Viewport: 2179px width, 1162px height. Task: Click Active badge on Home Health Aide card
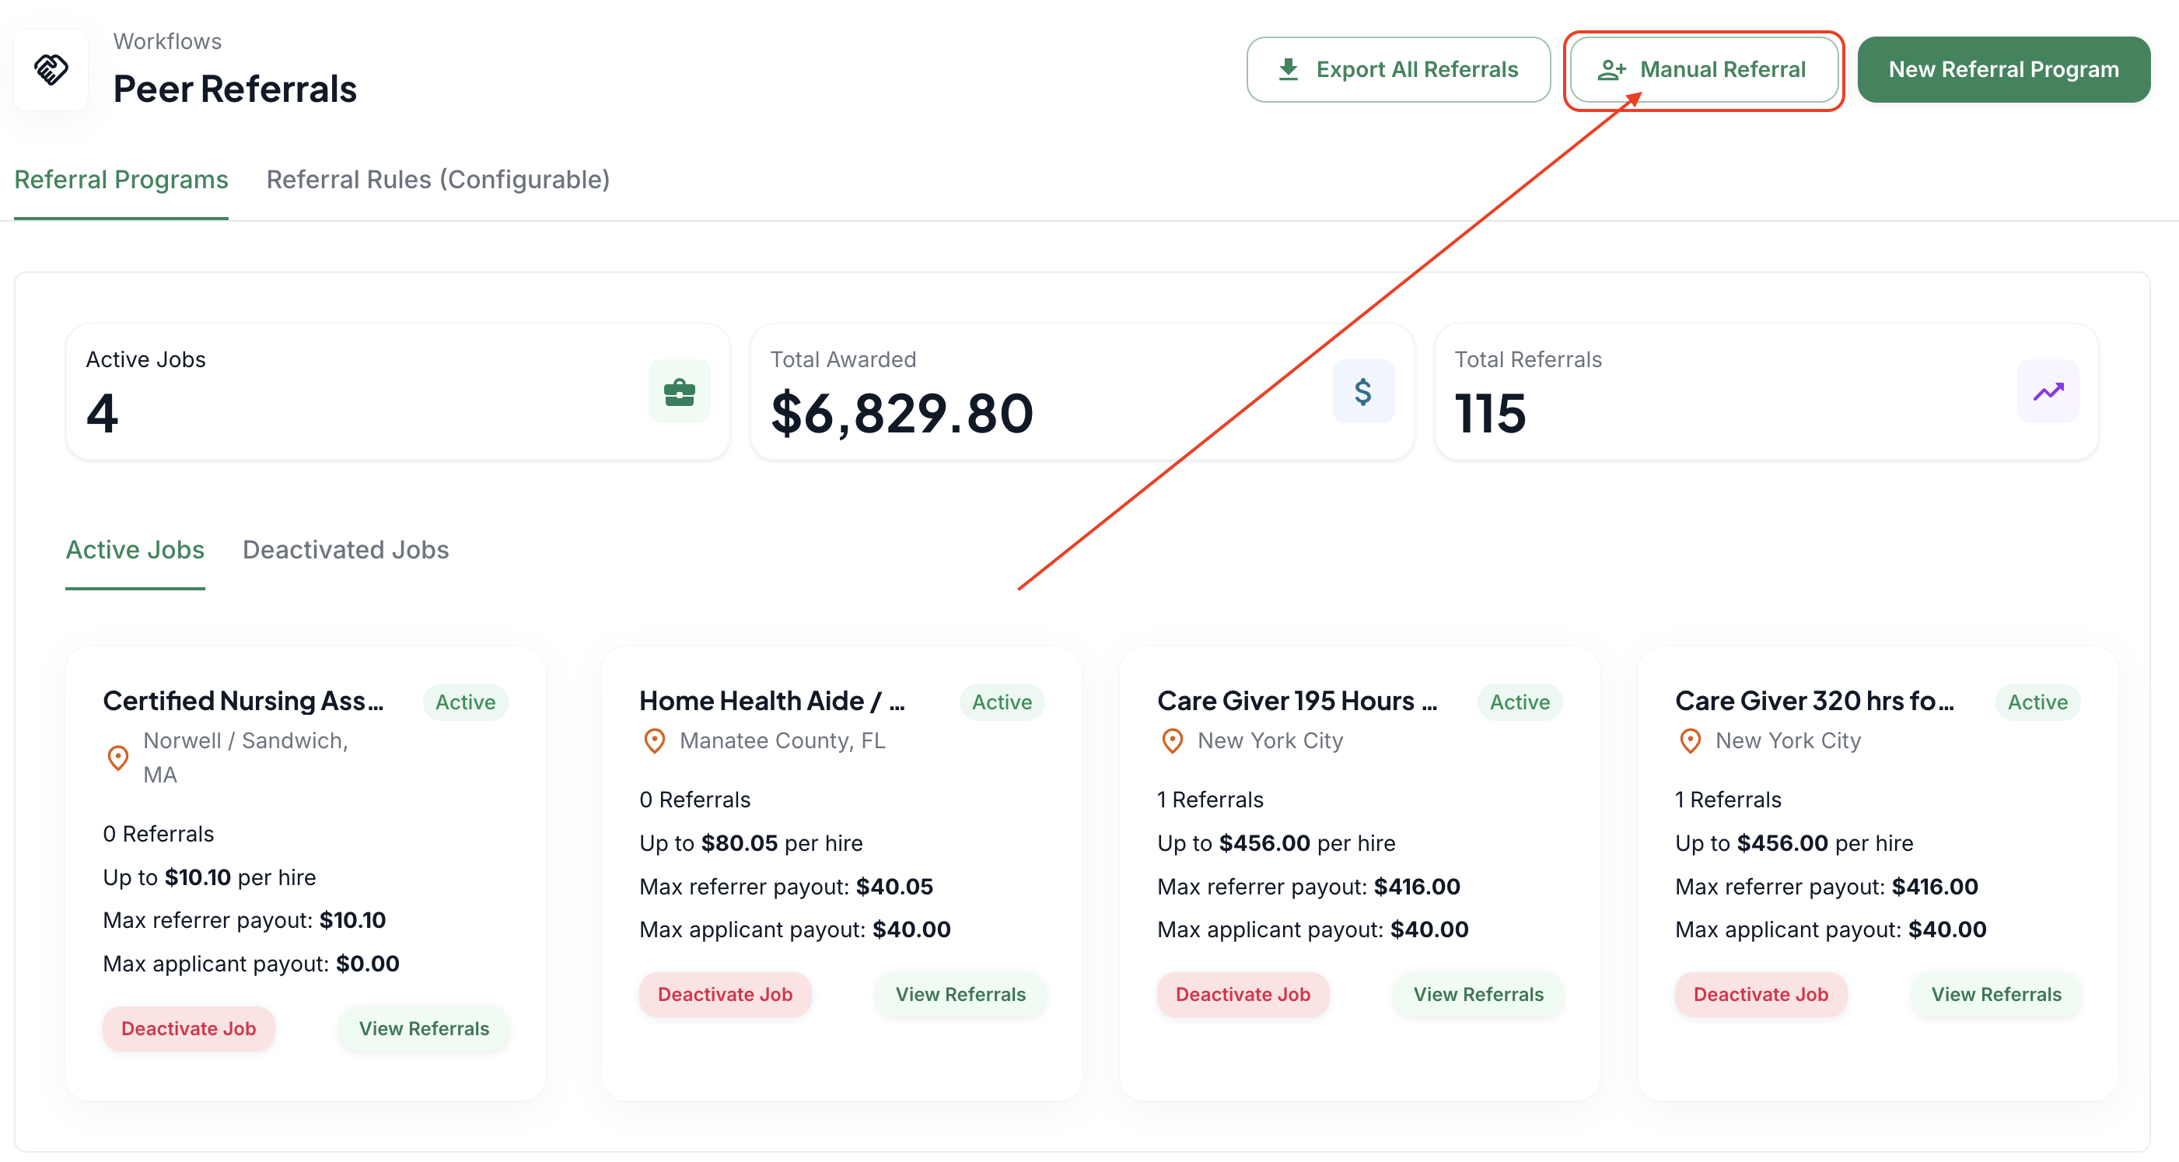click(1002, 702)
